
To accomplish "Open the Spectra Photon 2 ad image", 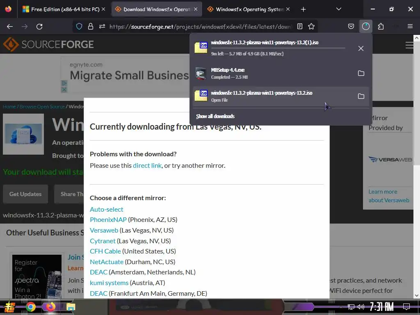I will (x=37, y=276).
